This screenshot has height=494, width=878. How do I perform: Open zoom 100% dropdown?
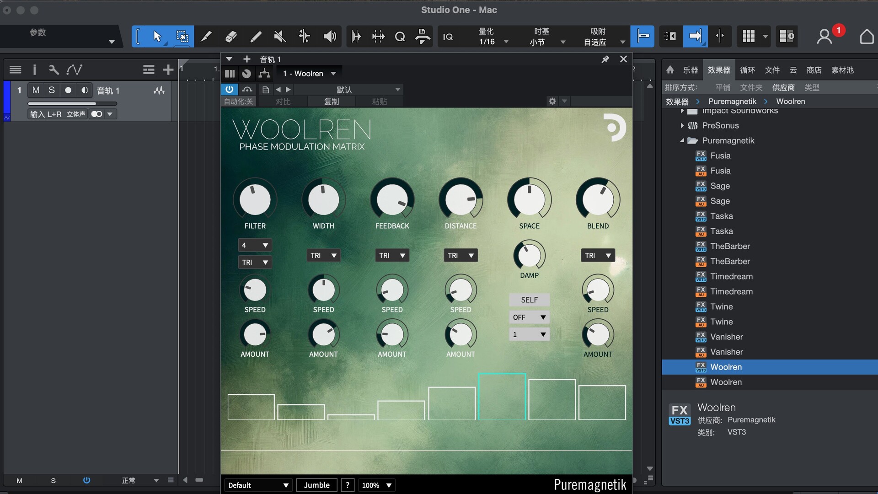376,485
